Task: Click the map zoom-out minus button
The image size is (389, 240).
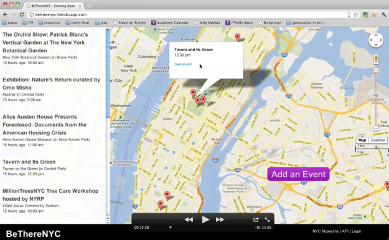Action: point(376,129)
